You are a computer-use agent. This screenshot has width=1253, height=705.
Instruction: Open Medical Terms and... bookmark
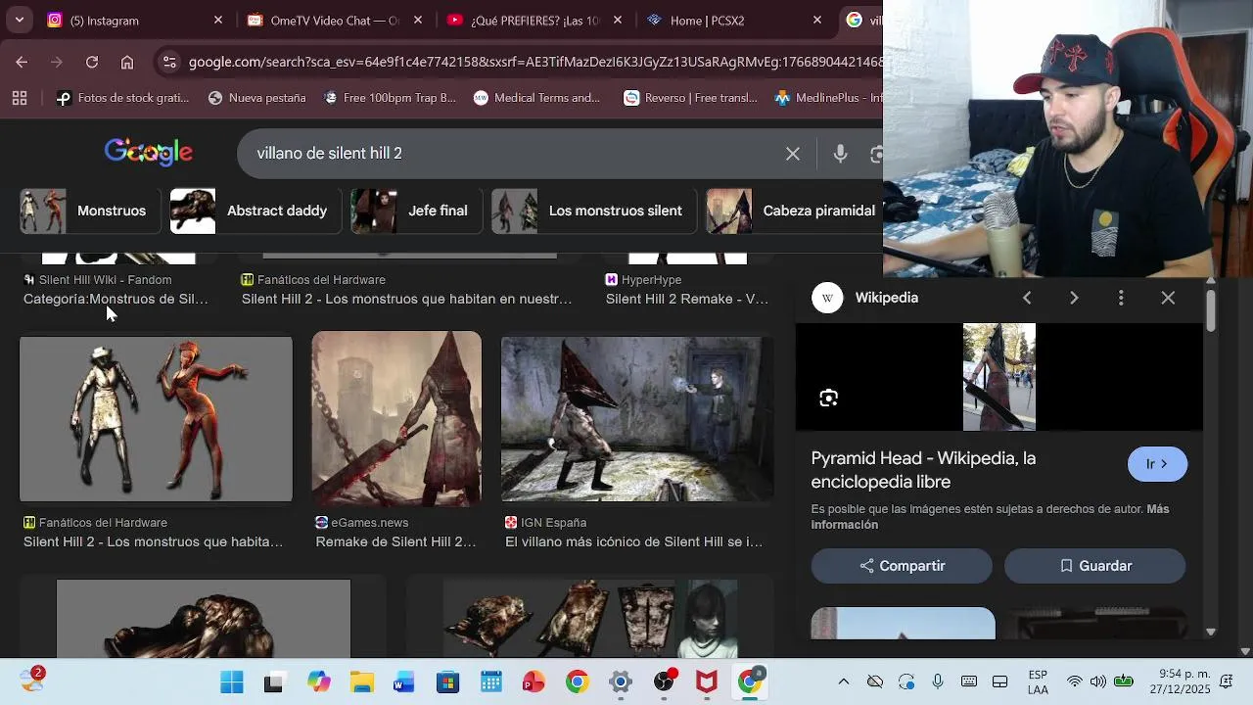coord(536,98)
